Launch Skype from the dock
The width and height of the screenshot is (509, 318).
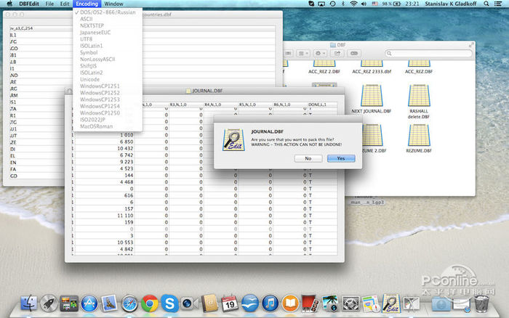(x=170, y=302)
